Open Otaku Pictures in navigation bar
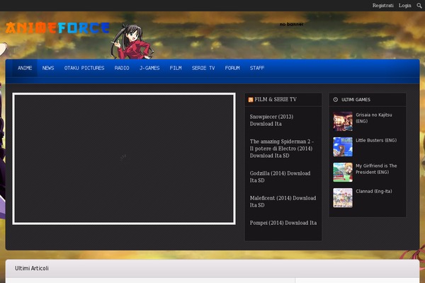 click(x=84, y=68)
